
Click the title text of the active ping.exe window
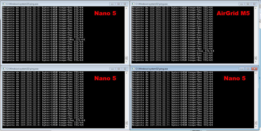point(152,69)
